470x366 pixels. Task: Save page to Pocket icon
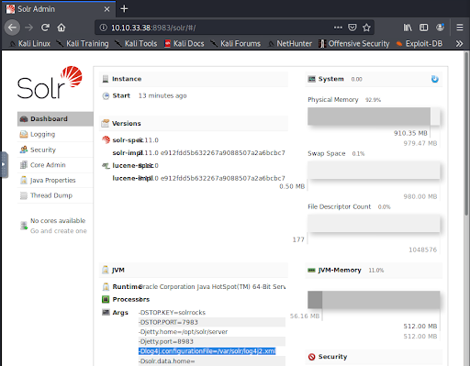(x=352, y=28)
